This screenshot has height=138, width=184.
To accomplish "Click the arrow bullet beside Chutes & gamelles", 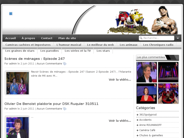I will (x=137, y=135).
